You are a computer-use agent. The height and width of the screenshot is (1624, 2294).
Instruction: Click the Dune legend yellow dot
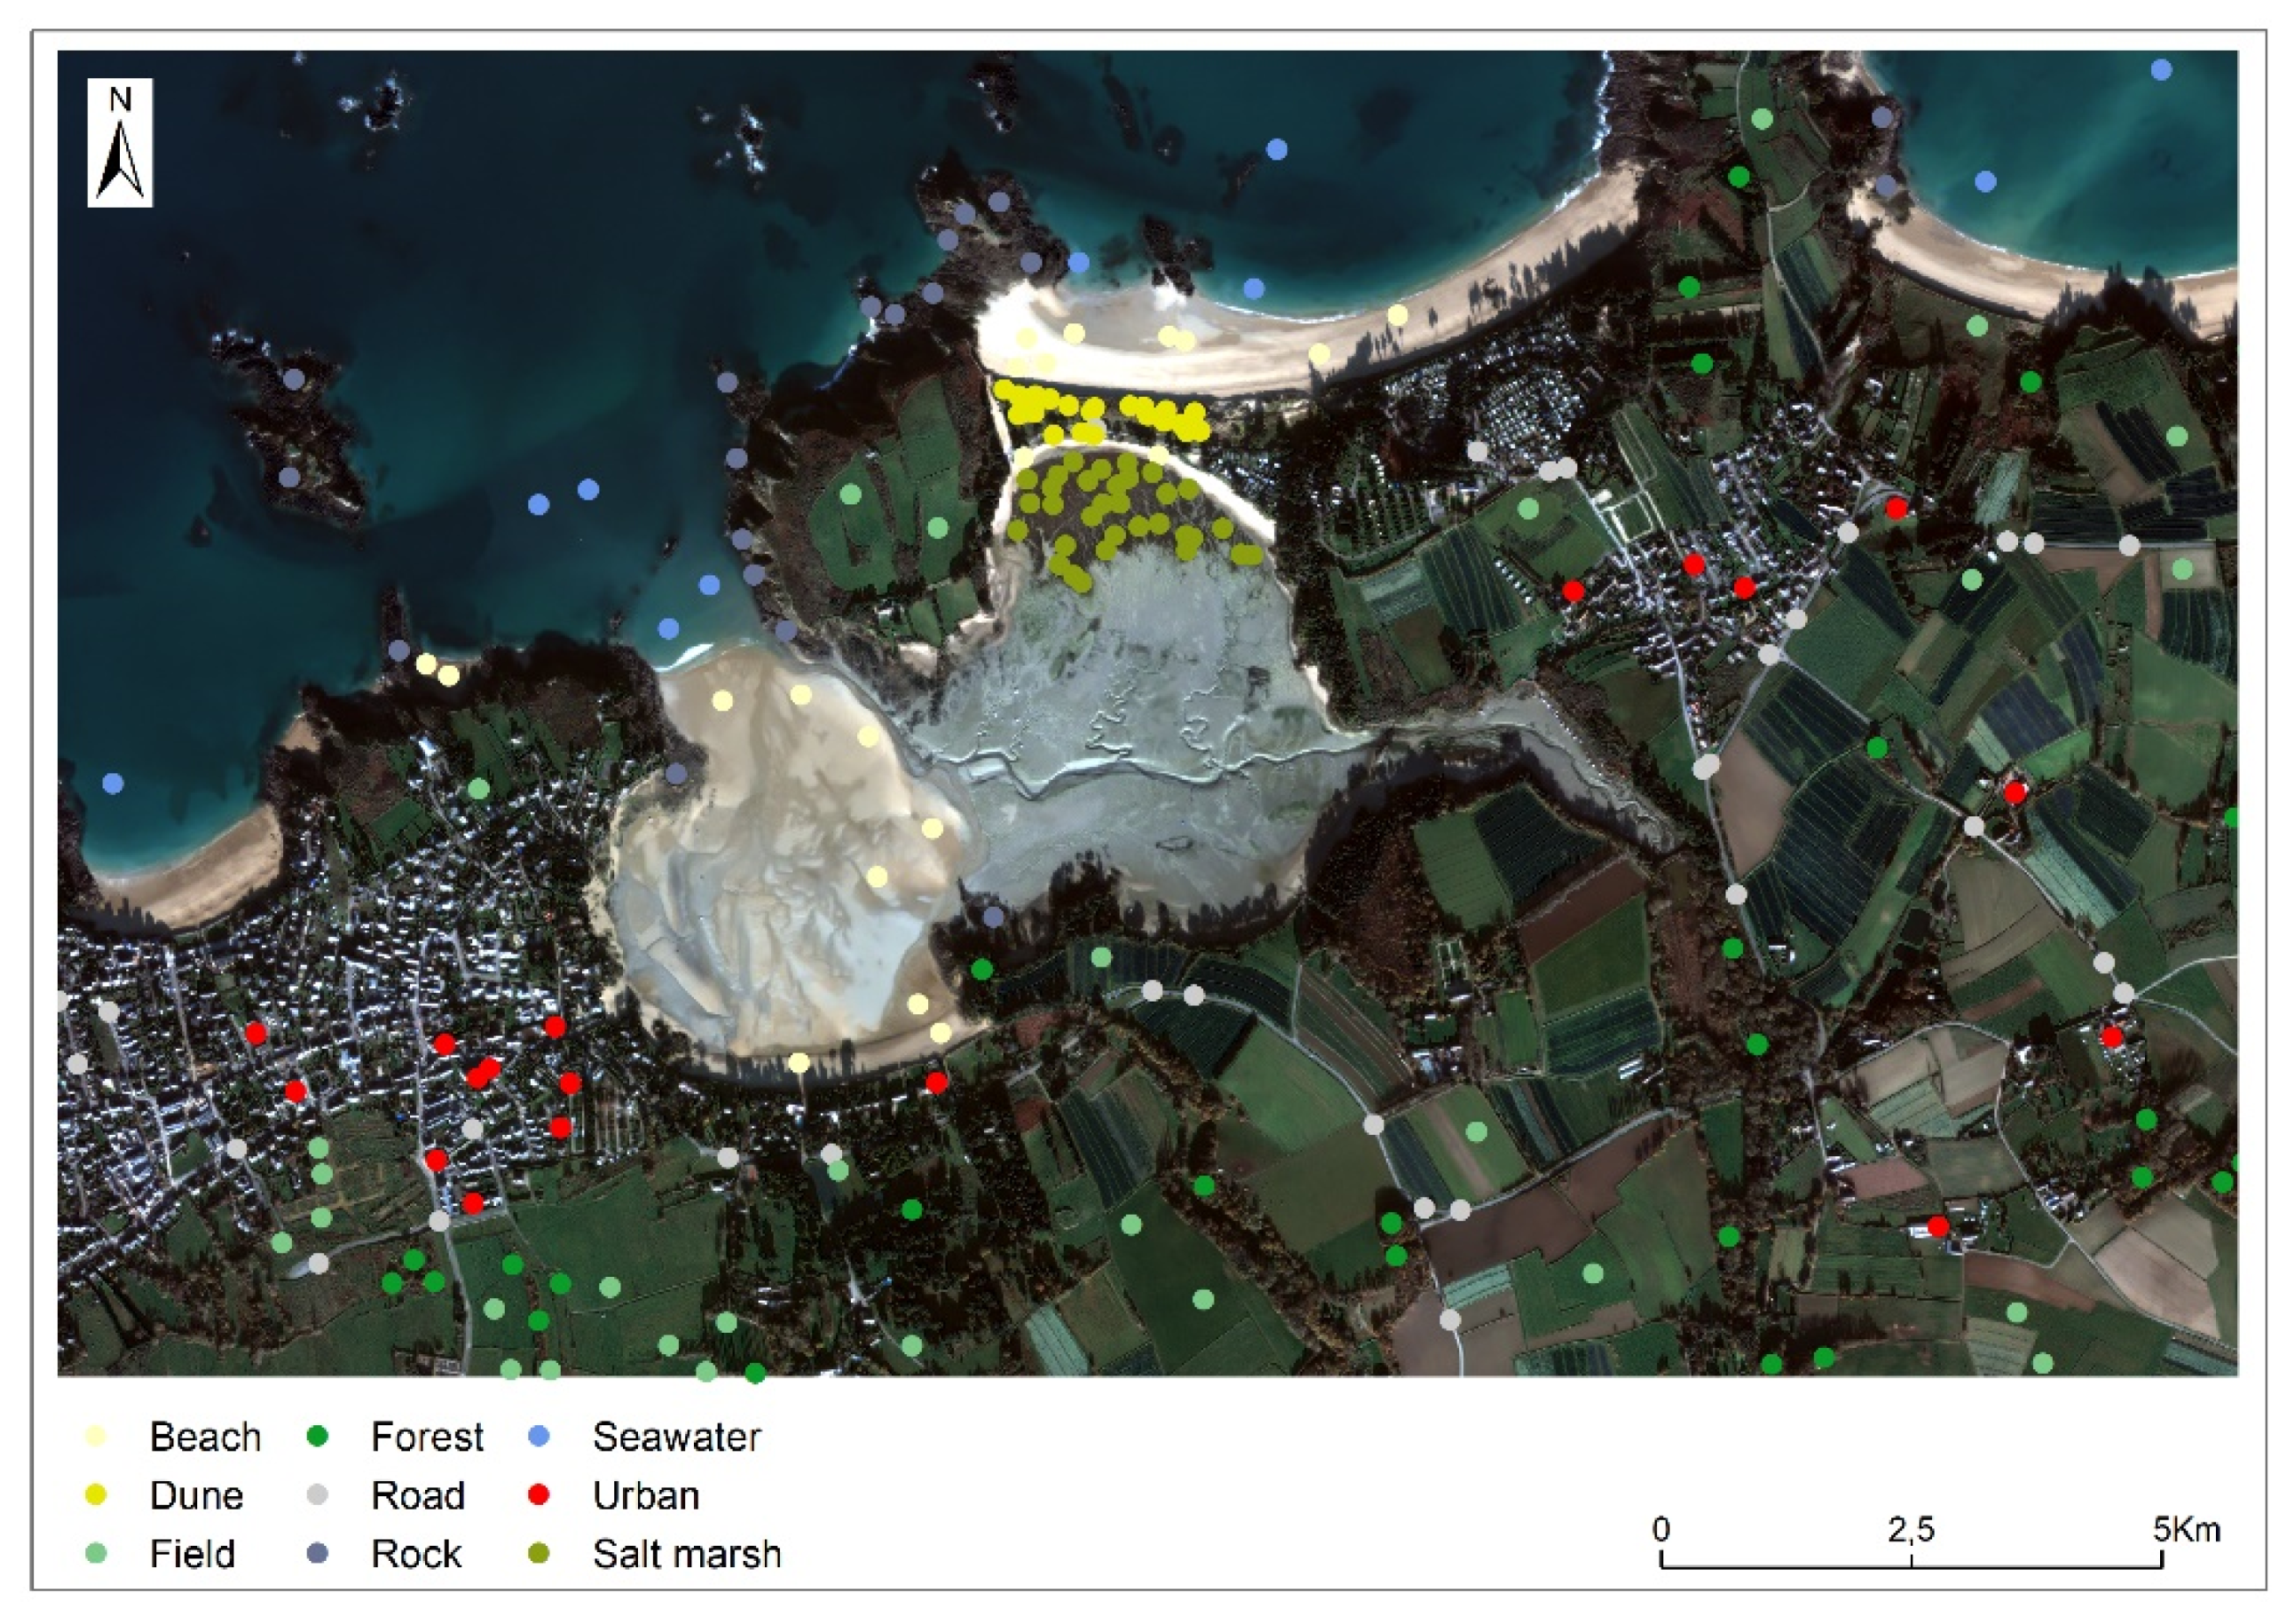[96, 1495]
